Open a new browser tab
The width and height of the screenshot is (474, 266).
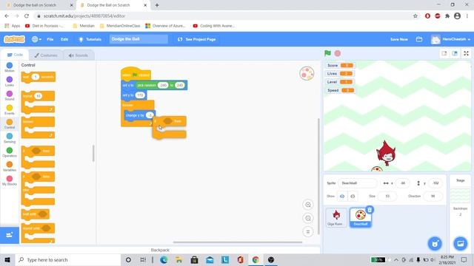pyautogui.click(x=157, y=5)
